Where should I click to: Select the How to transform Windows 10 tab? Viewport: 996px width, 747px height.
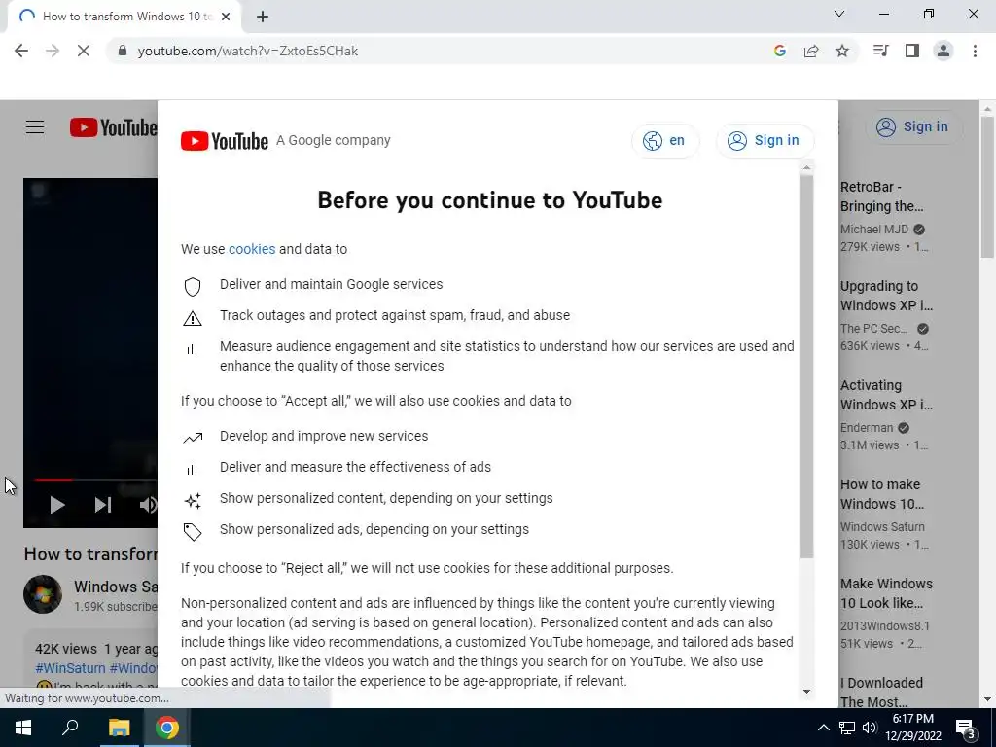coord(124,17)
